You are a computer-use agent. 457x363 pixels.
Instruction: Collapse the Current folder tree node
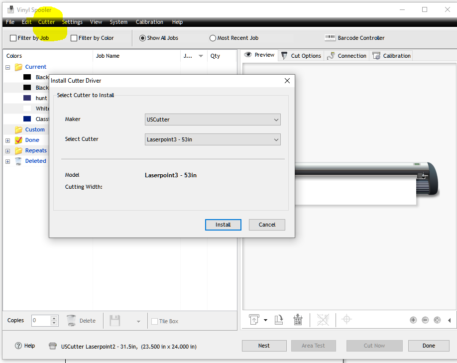click(x=8, y=67)
